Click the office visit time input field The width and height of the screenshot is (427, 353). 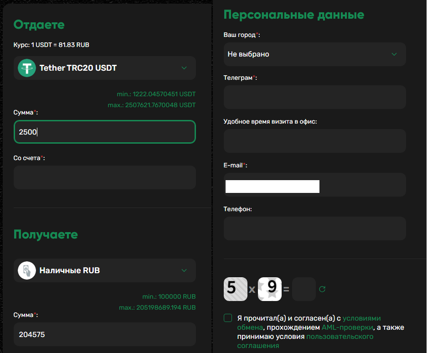coord(315,141)
